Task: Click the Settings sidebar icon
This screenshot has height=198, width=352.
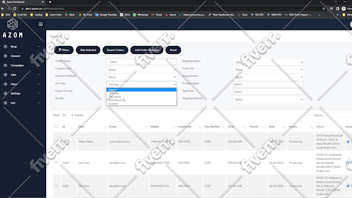Action: point(5,94)
